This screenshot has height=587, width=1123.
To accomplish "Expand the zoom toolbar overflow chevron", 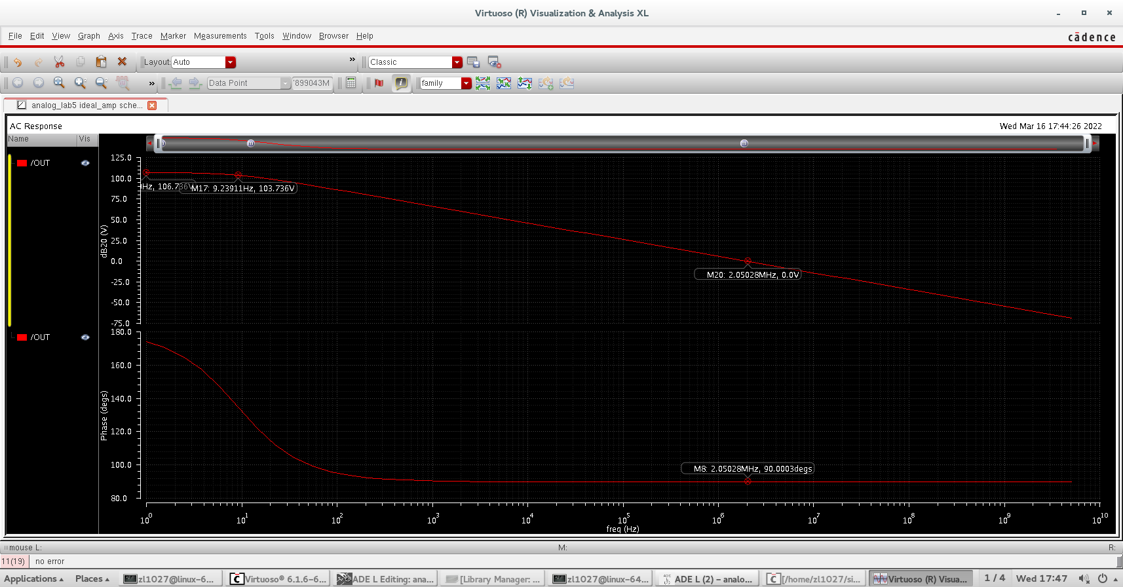I will tap(152, 83).
